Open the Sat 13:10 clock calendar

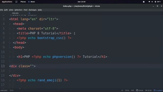click(x=81, y=2)
